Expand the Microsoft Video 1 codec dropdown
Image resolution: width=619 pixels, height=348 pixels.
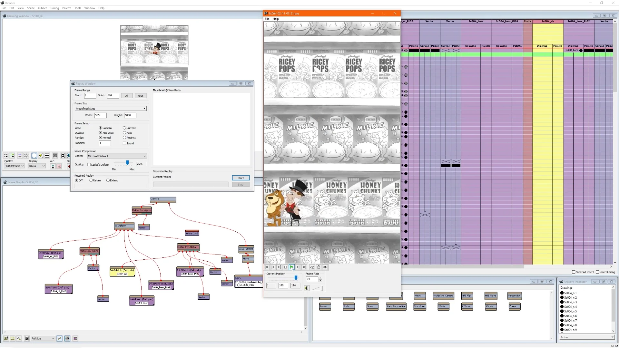click(x=117, y=156)
